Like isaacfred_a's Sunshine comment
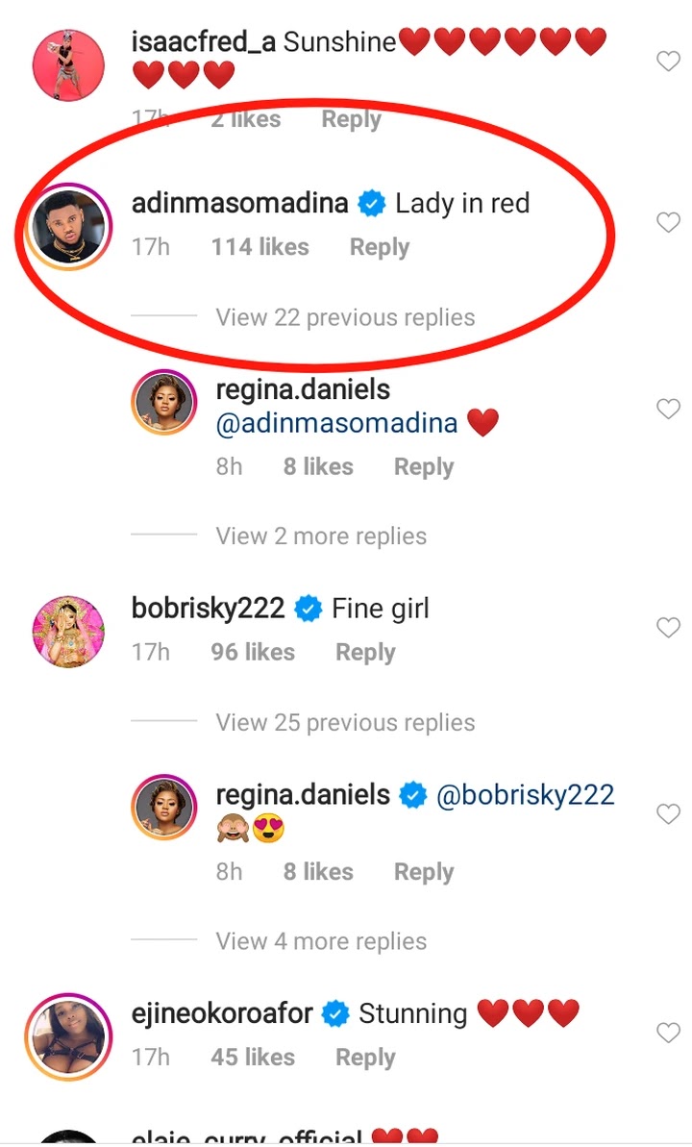 click(x=668, y=62)
